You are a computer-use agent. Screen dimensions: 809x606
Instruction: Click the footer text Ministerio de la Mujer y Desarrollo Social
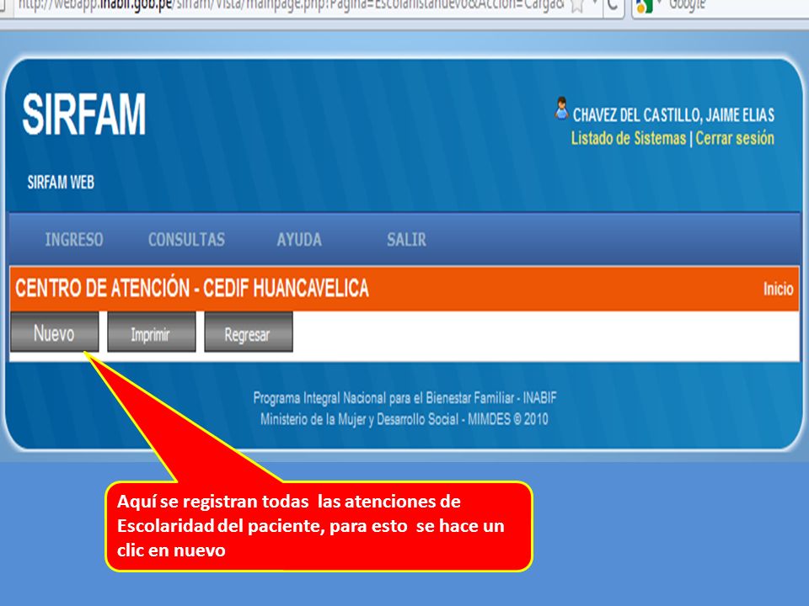click(359, 419)
